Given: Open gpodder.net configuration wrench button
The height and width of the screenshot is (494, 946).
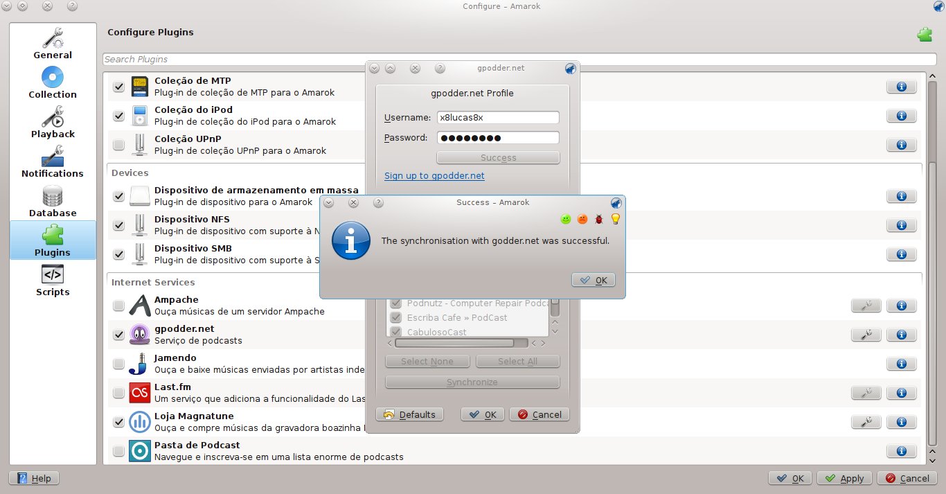Looking at the screenshot, I should [866, 335].
